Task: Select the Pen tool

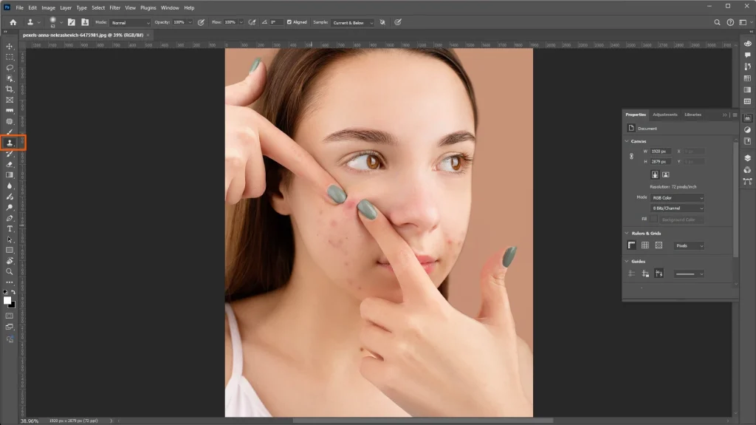Action: click(9, 218)
